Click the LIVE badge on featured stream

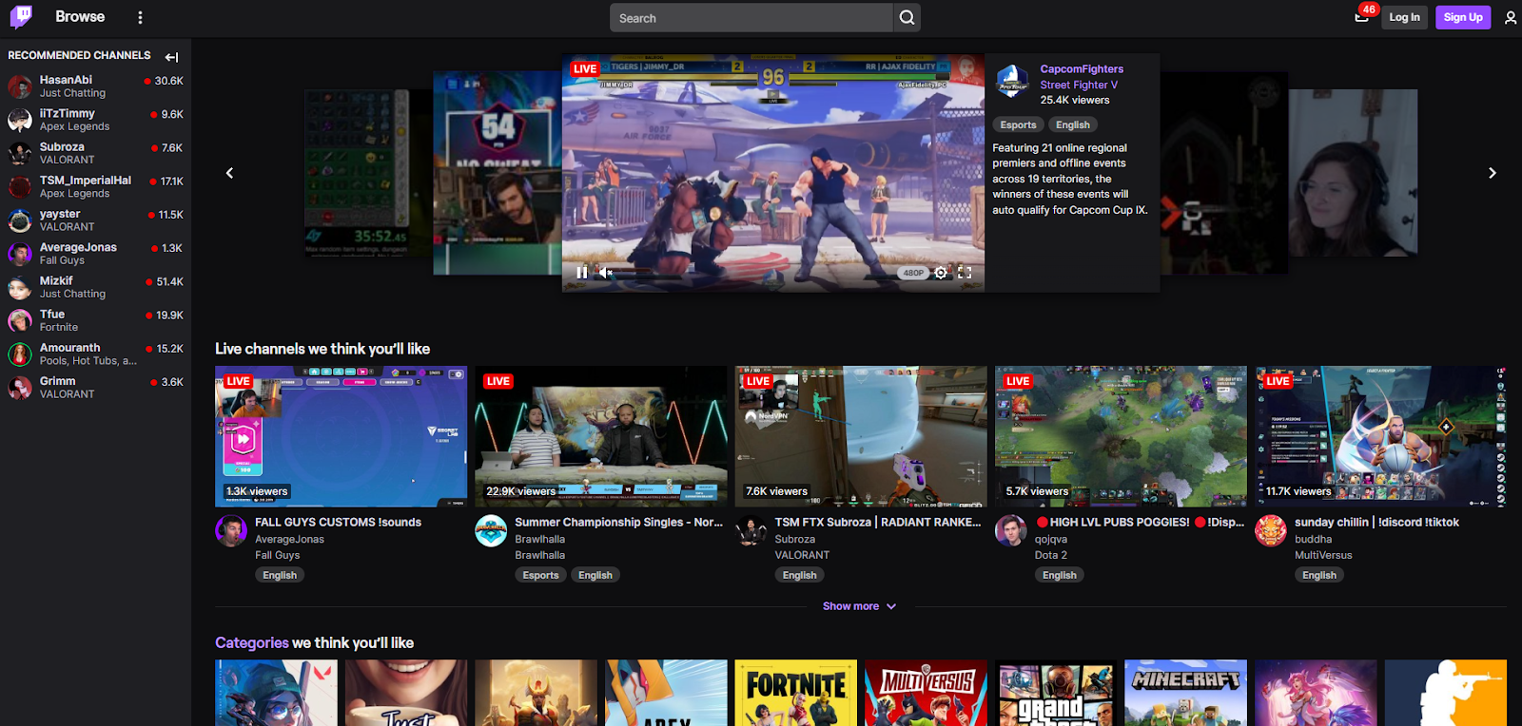pos(585,69)
